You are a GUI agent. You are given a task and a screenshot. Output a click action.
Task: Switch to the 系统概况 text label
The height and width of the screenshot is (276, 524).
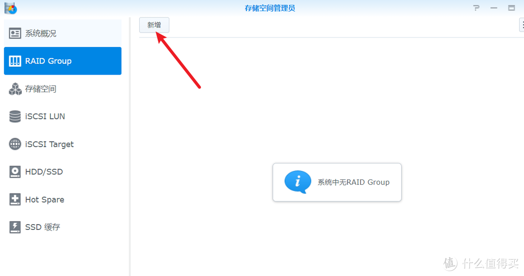41,33
